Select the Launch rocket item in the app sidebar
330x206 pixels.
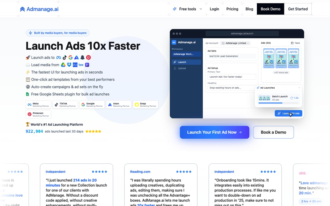tap(186, 62)
